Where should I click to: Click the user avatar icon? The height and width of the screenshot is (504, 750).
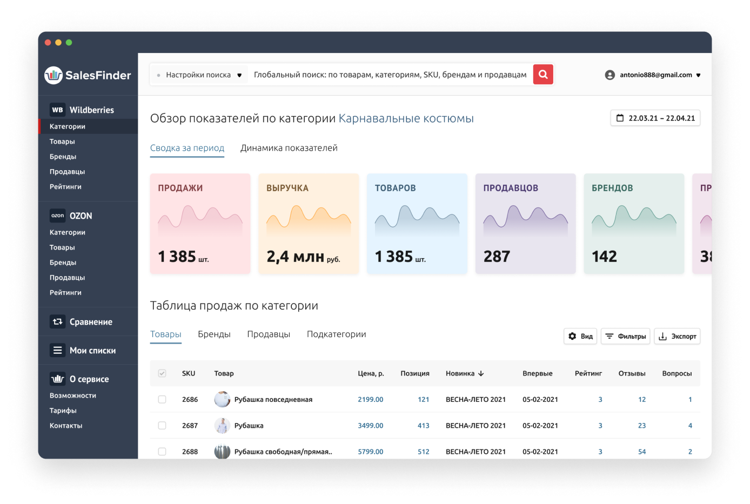coord(610,75)
